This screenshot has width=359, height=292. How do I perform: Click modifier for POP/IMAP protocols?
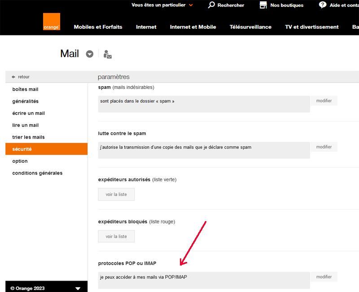pyautogui.click(x=324, y=277)
